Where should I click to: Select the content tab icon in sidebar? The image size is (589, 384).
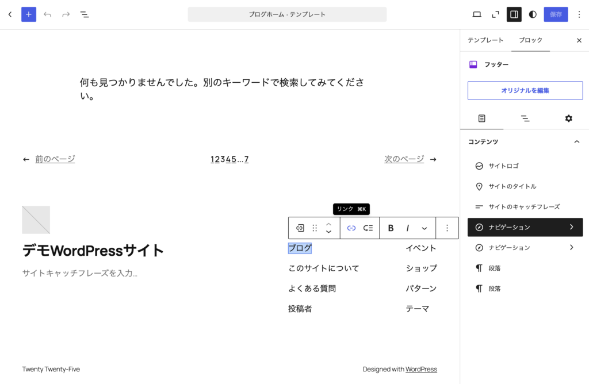[481, 118]
